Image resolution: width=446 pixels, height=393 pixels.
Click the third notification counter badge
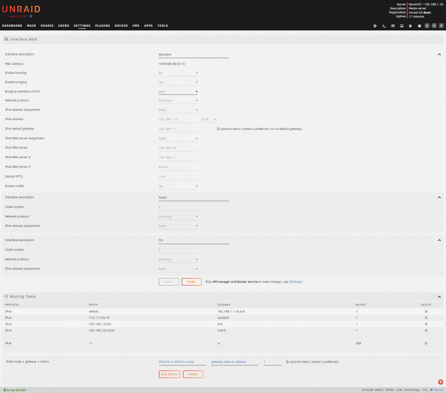click(x=441, y=26)
